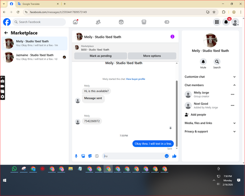The width and height of the screenshot is (245, 196).
Task: Open the Reels video icon in navigation
Action: (121, 22)
